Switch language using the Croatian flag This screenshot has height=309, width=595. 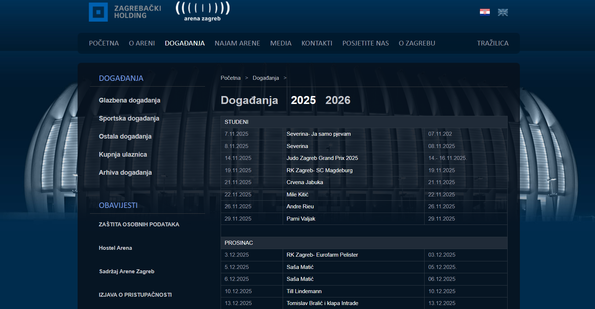(x=485, y=12)
